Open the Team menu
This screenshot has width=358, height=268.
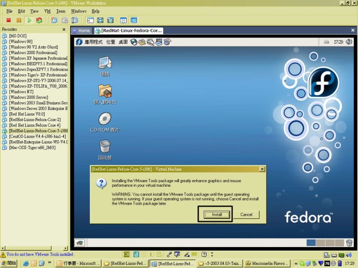click(61, 11)
